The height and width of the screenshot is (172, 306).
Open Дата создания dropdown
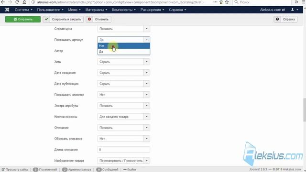coord(124,73)
